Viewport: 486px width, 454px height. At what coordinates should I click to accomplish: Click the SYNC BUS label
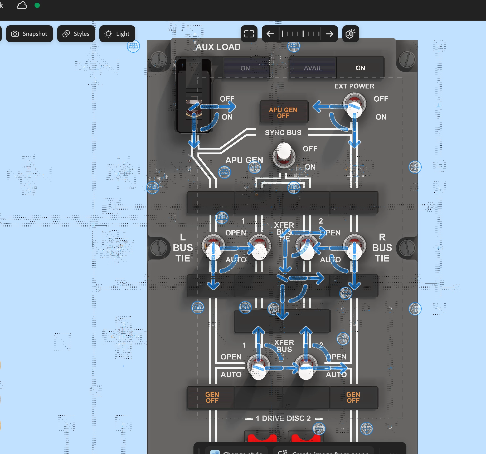tap(283, 132)
